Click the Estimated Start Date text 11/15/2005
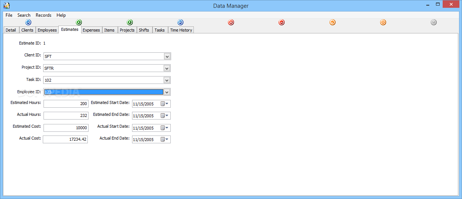The width and height of the screenshot is (462, 199). pos(143,104)
